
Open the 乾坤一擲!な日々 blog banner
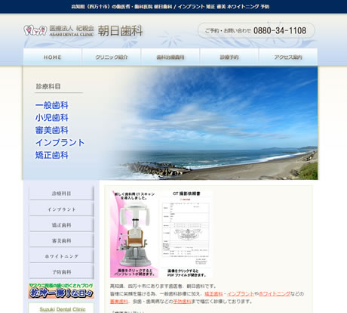coord(61,291)
